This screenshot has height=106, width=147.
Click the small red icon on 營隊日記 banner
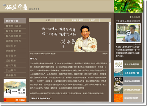(6, 100)
